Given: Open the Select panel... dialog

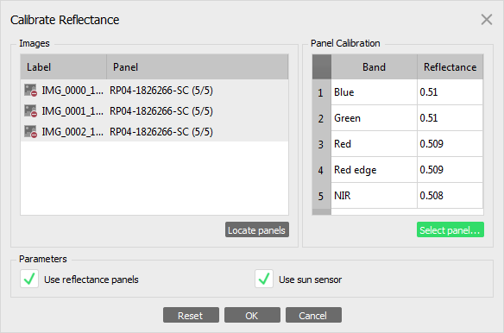Looking at the screenshot, I should tap(450, 229).
